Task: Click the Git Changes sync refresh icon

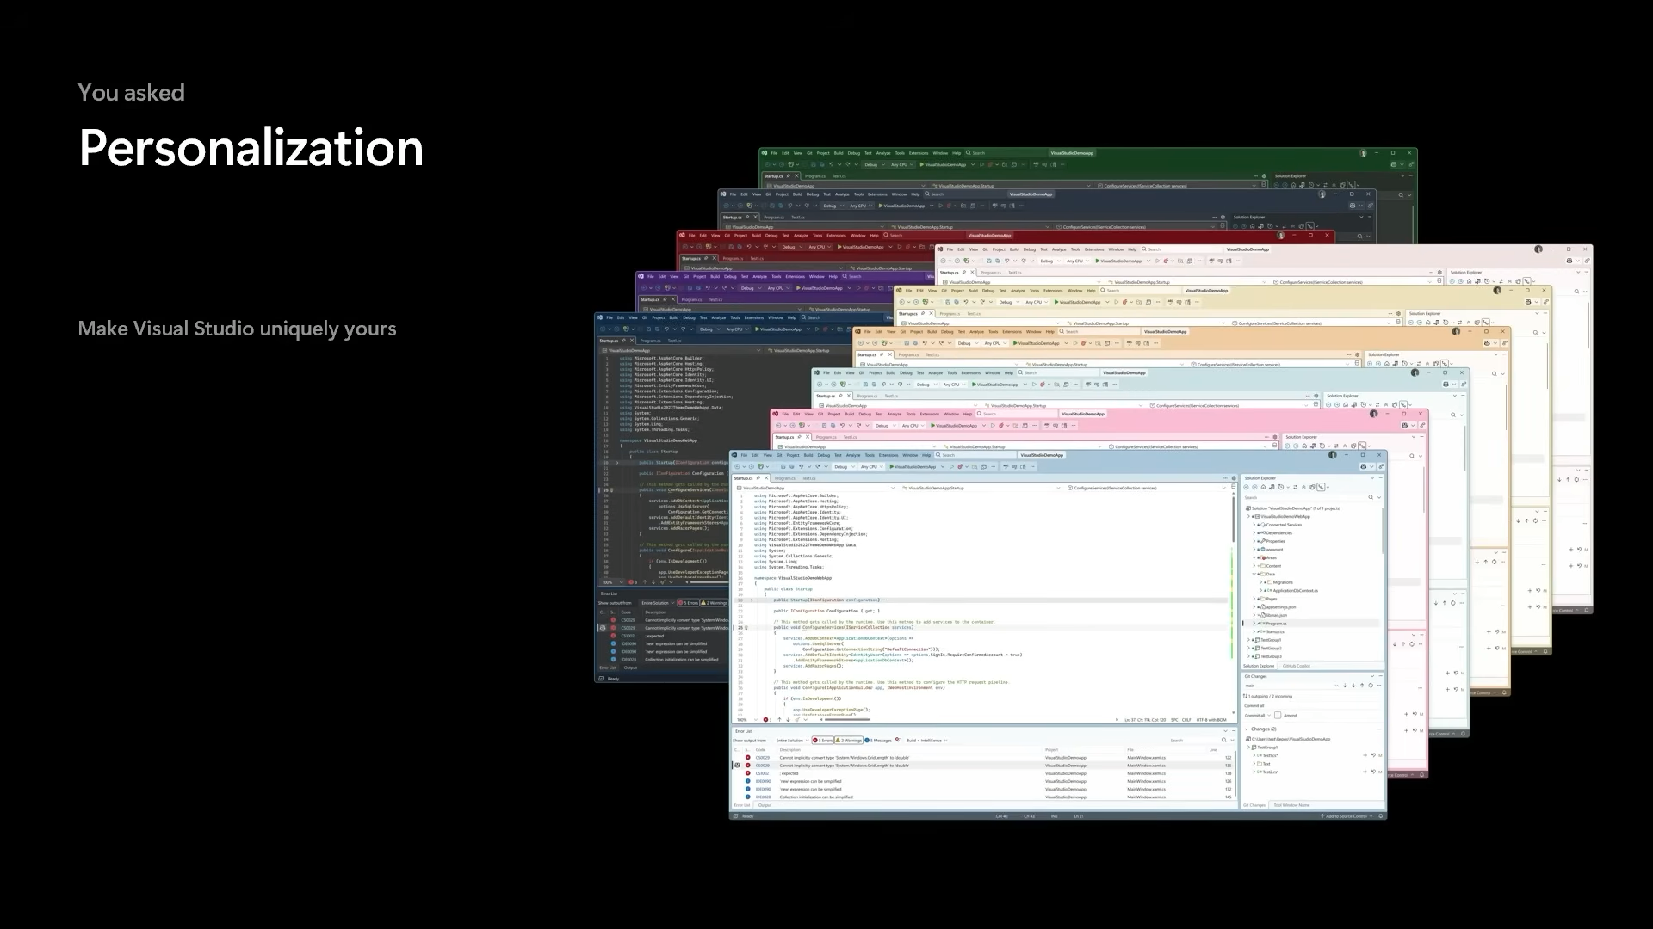Action: (x=1371, y=686)
